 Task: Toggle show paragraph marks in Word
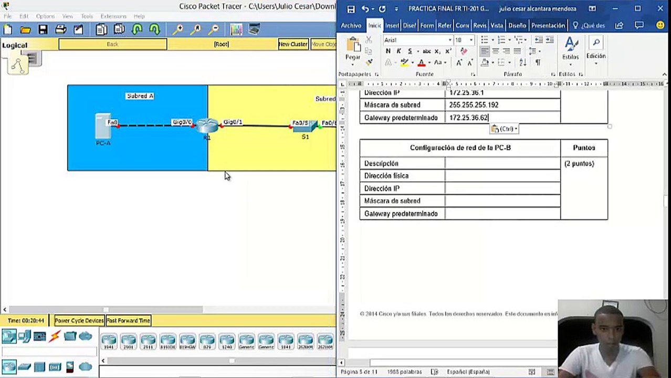point(538,62)
